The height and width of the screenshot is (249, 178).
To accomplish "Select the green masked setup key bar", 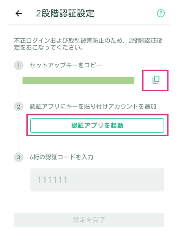I will 78,80.
